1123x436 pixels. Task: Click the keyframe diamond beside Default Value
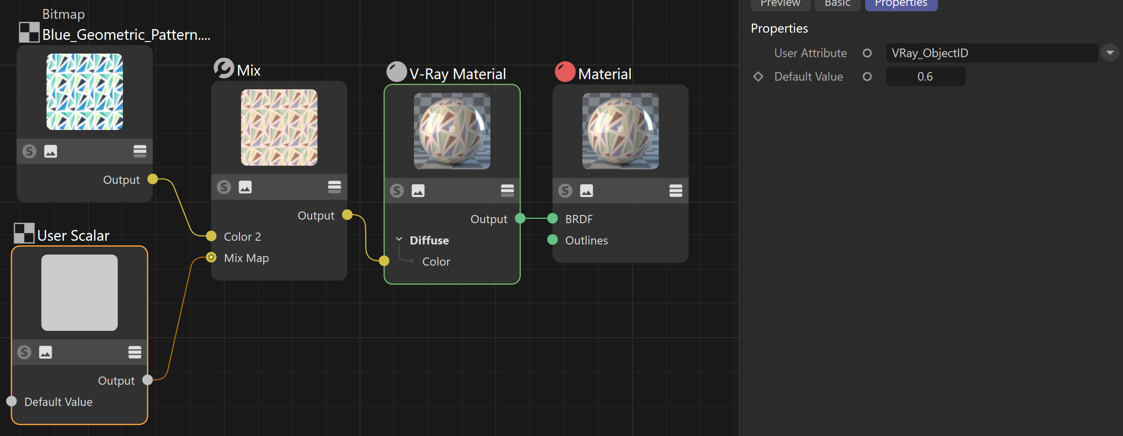tap(758, 77)
